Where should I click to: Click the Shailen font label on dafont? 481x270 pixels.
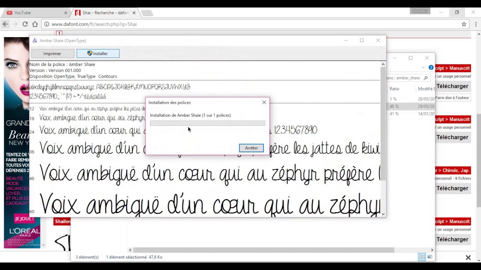(x=62, y=221)
